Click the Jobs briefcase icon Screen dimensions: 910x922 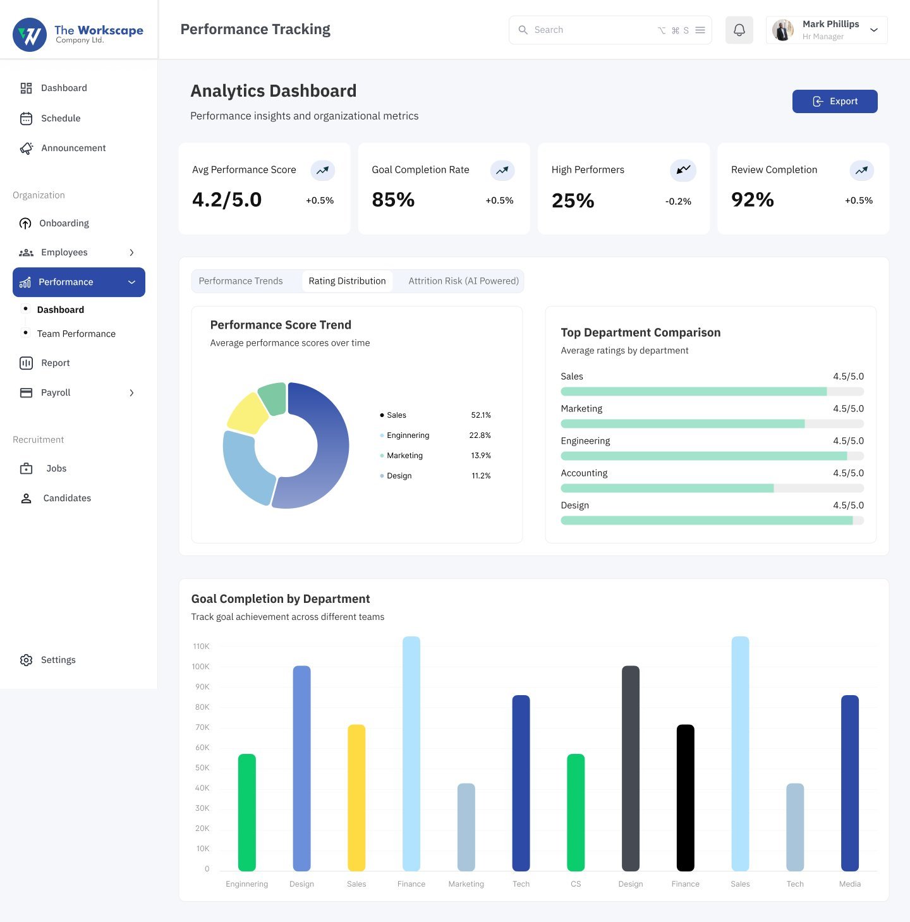26,468
